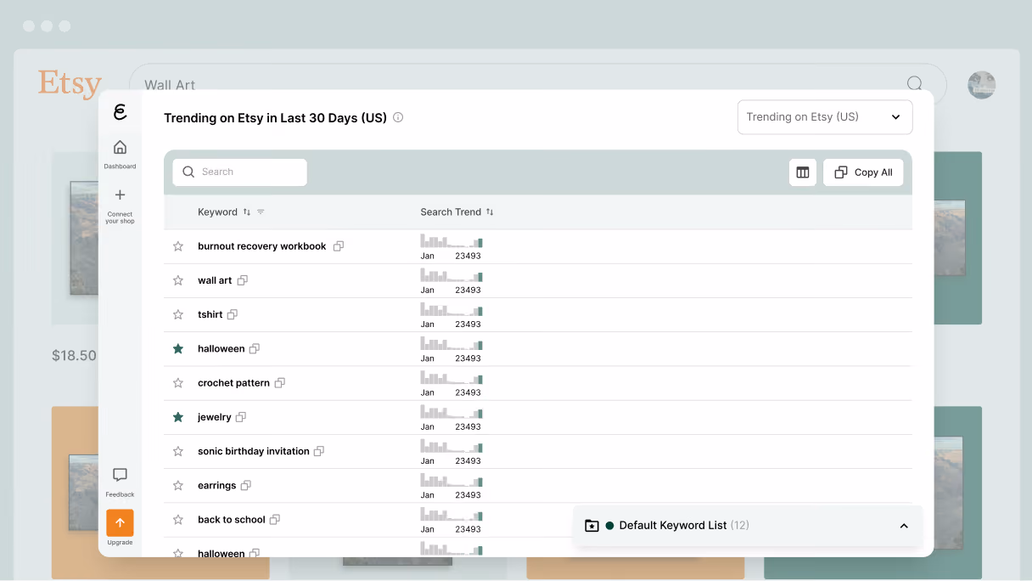Open the user avatar on Etsy page

(x=982, y=85)
